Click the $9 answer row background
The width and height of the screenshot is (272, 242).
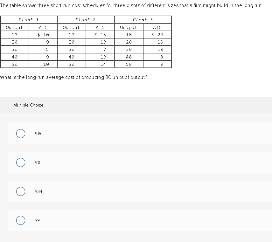[x=137, y=220]
